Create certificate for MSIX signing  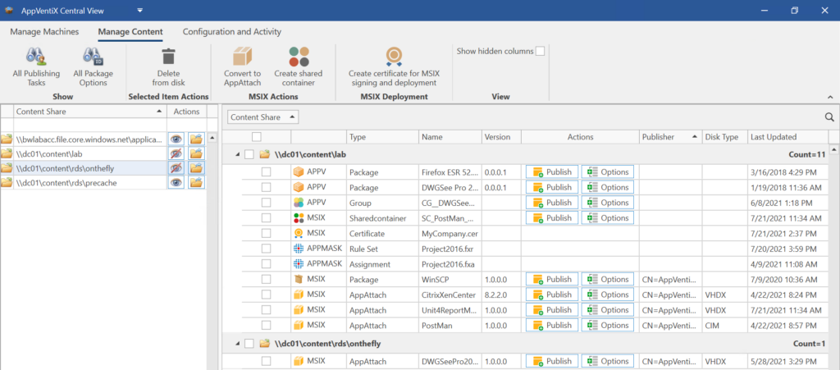coord(394,57)
